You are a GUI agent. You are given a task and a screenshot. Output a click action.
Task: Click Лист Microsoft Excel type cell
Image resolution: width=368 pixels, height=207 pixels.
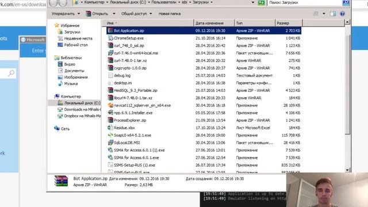253,128
